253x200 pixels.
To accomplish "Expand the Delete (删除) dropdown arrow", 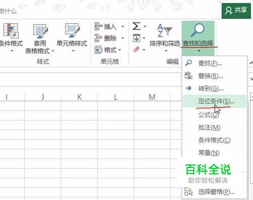I will (x=122, y=38).
